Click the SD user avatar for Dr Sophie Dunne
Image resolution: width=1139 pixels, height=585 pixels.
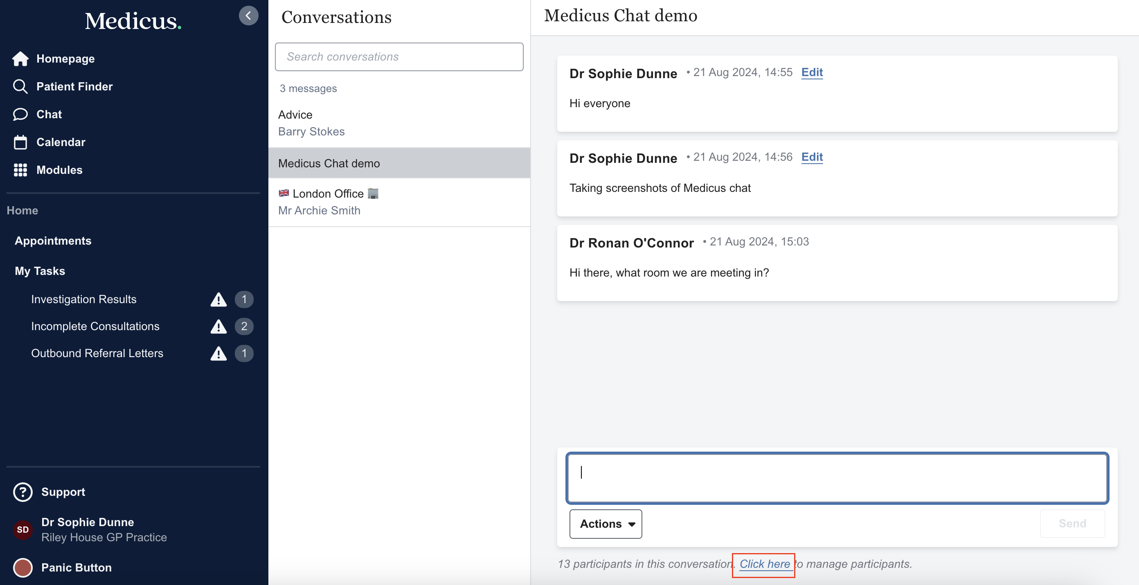click(x=23, y=530)
